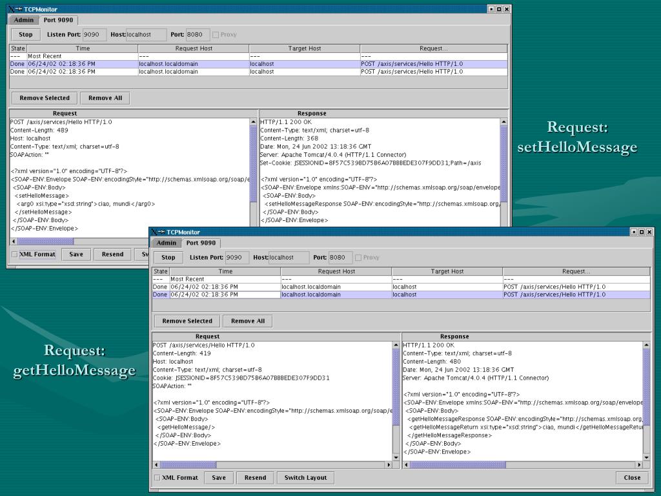Focus the Host localhost field in the back window

[x=146, y=35]
